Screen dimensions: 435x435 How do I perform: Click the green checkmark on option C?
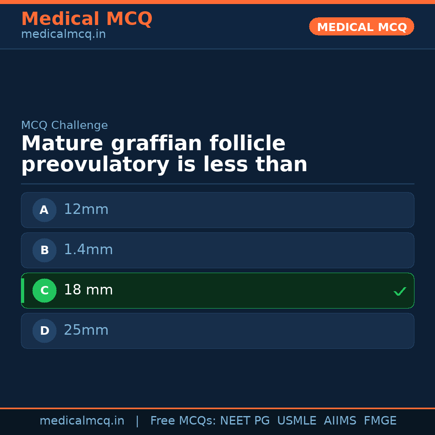[x=400, y=291]
